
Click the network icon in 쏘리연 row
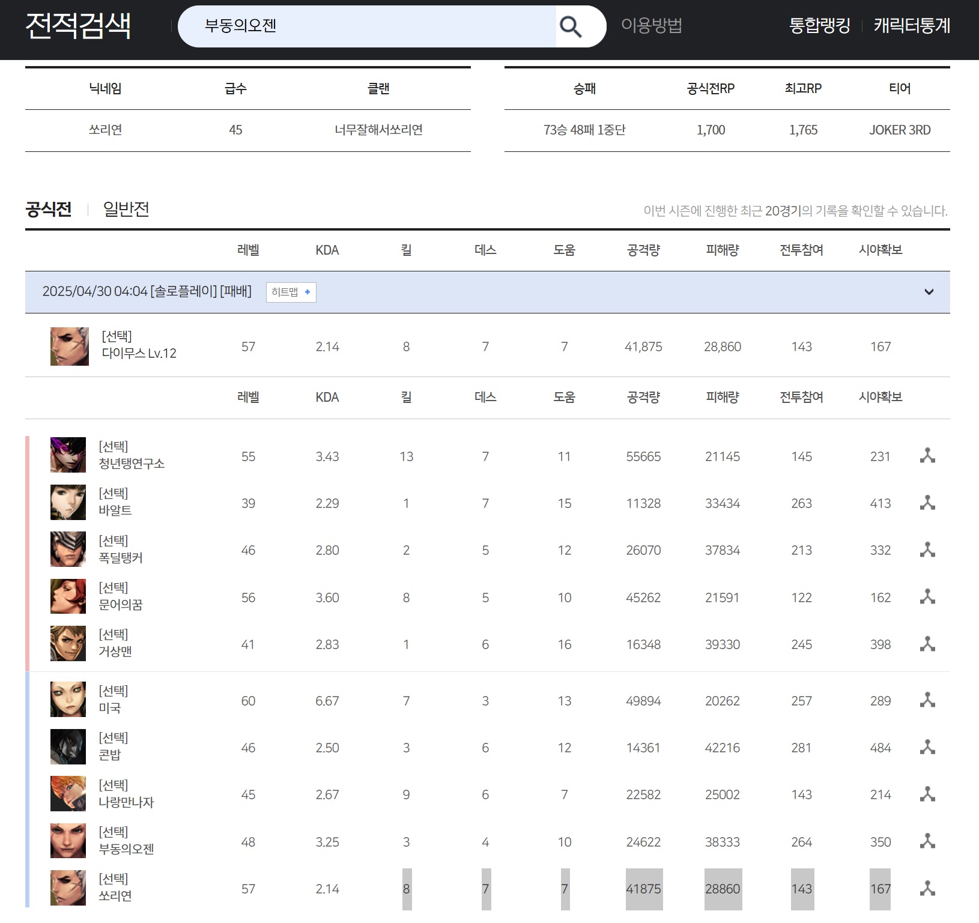click(927, 888)
